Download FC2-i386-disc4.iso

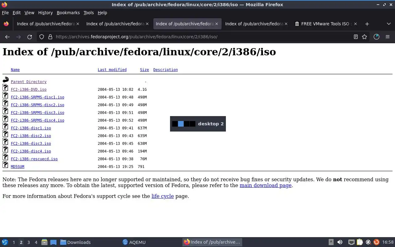click(31, 151)
